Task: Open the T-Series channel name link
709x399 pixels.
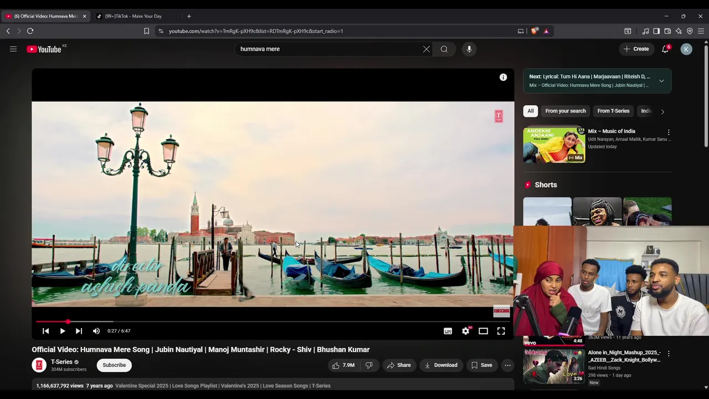Action: [x=61, y=362]
